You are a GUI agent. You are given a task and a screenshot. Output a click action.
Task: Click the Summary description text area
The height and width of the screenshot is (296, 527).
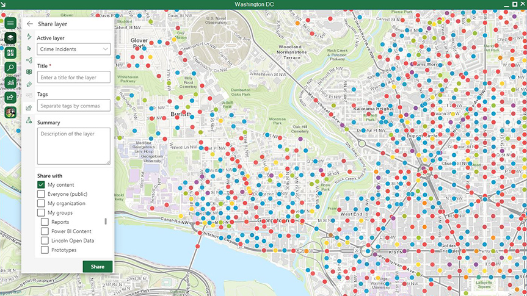pyautogui.click(x=74, y=146)
